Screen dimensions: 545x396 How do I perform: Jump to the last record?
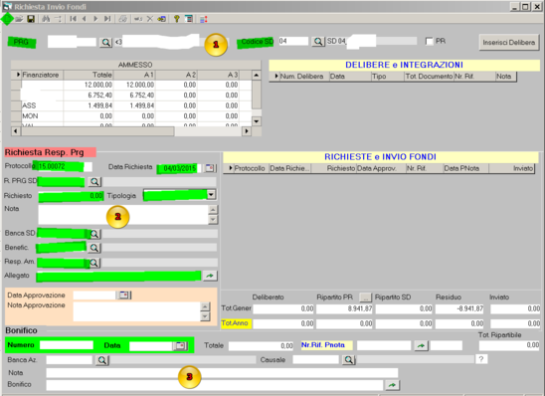tap(107, 19)
